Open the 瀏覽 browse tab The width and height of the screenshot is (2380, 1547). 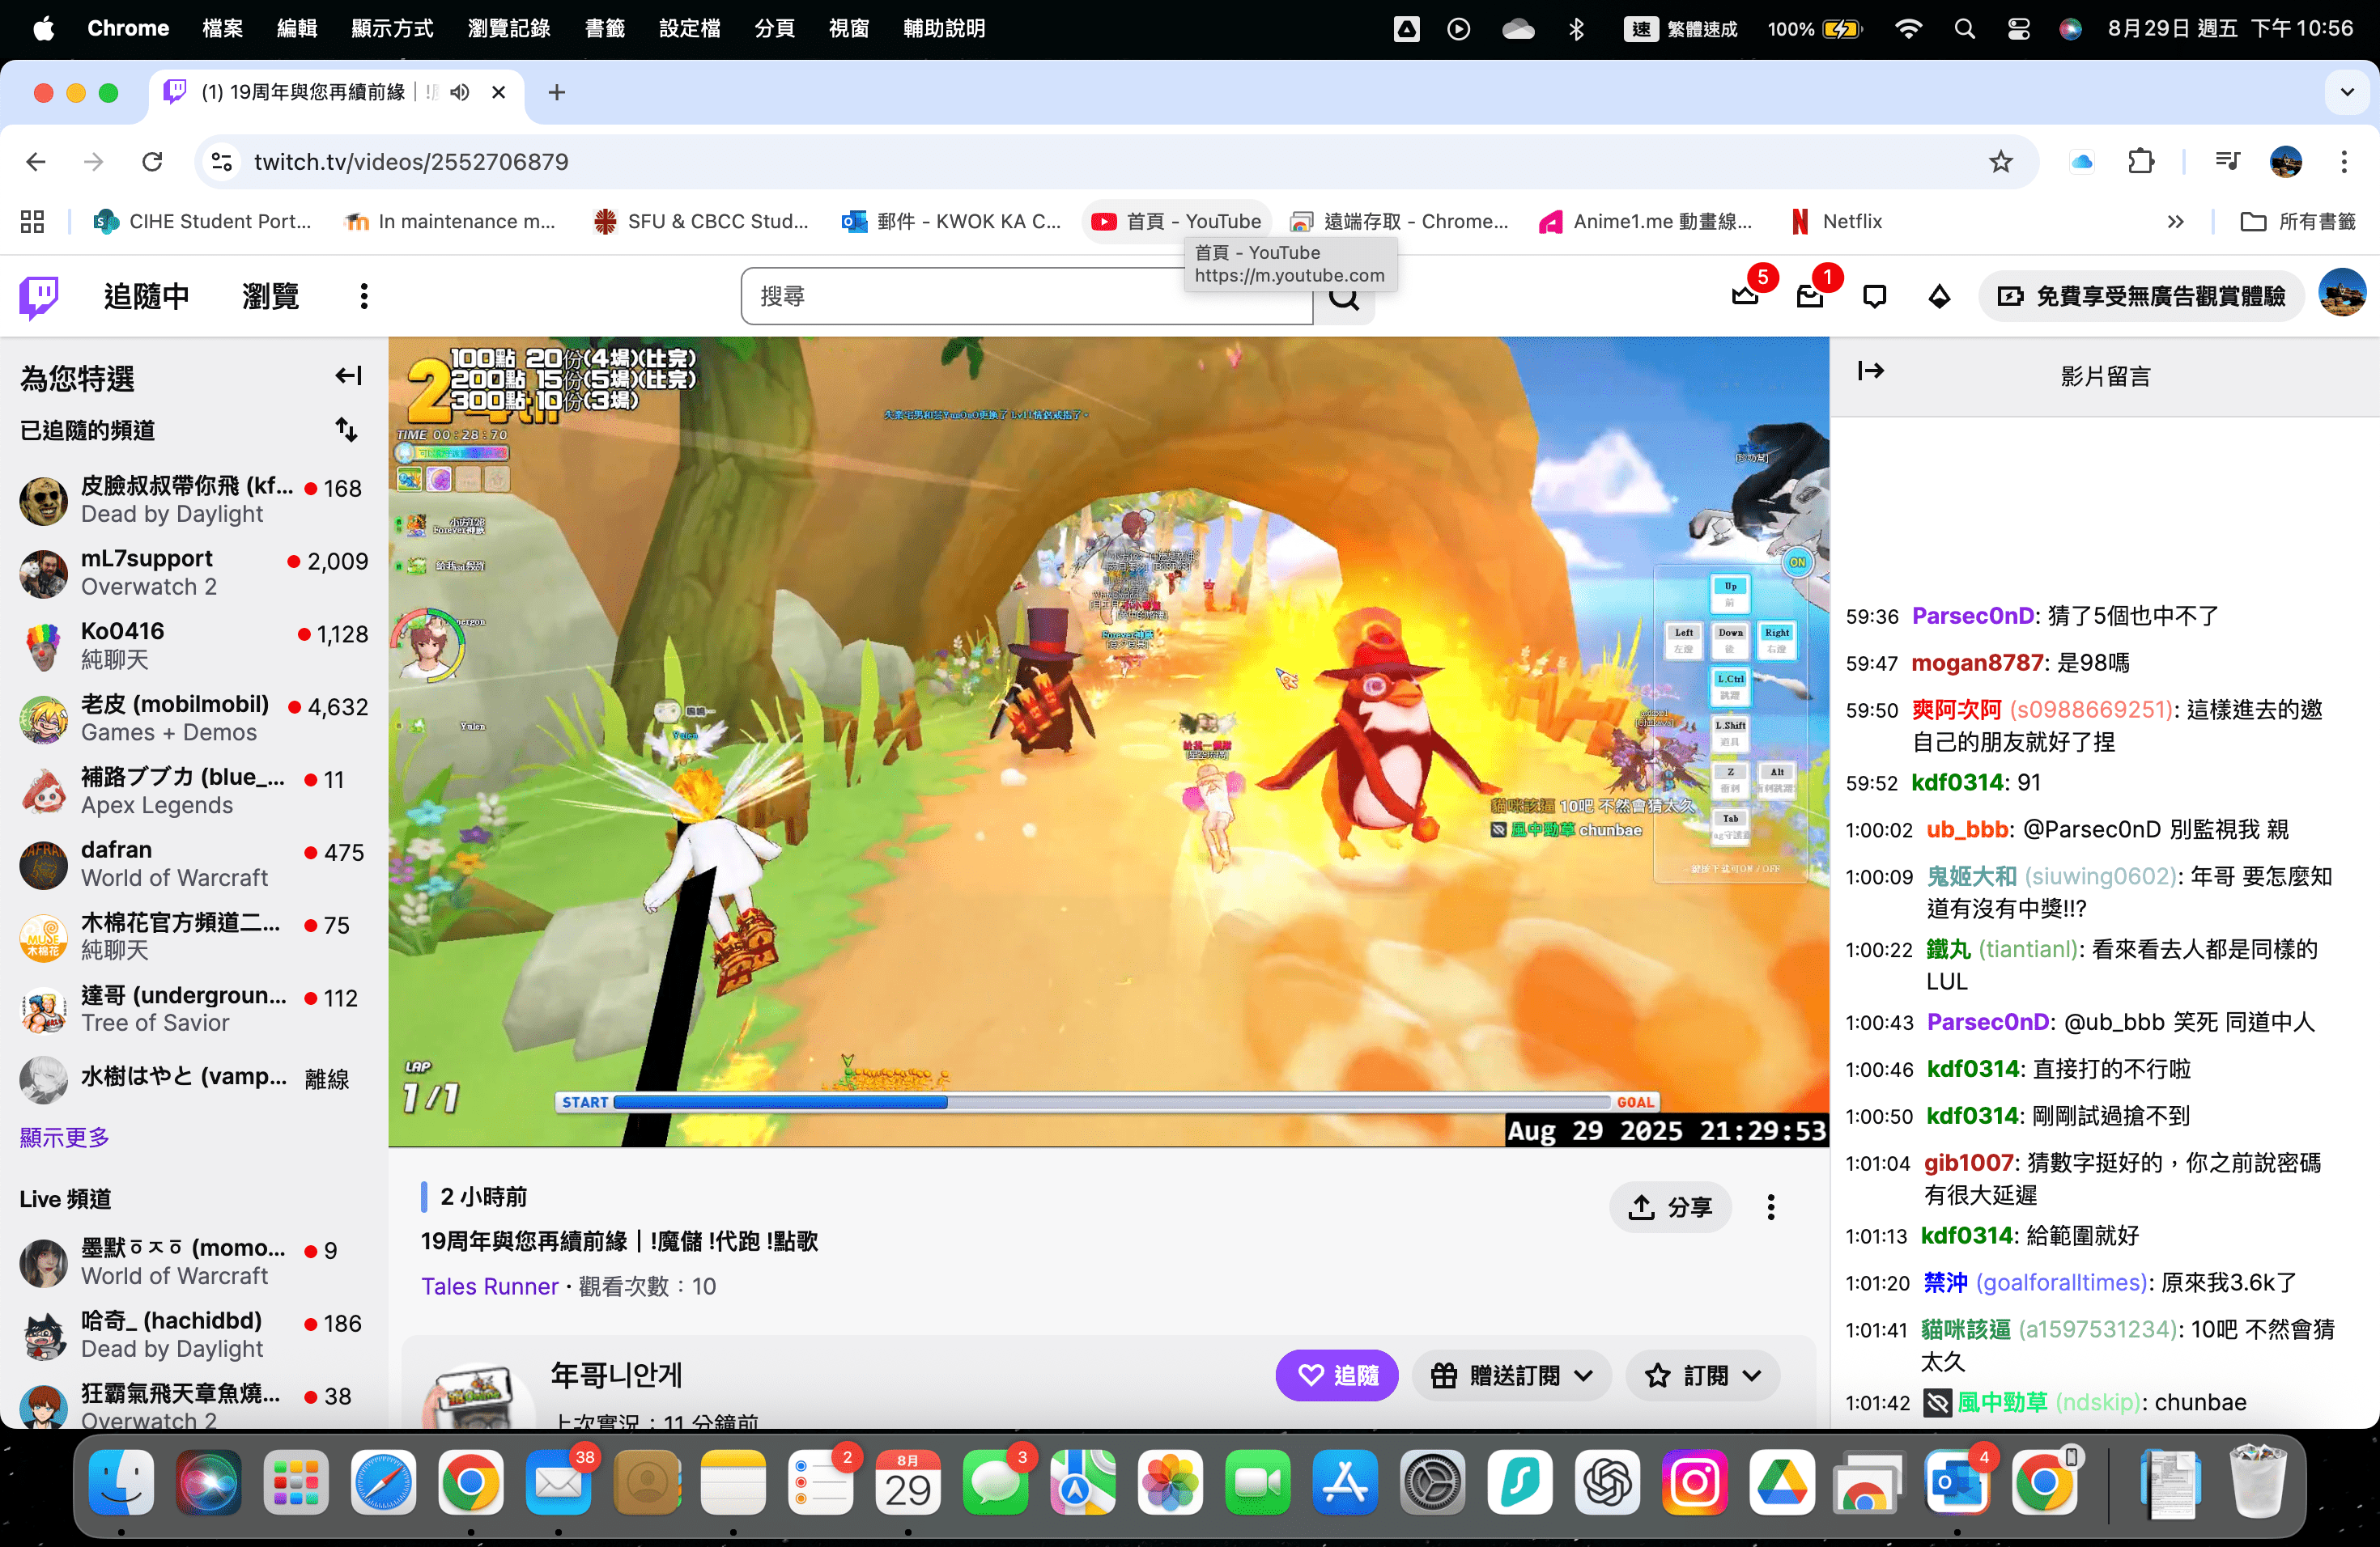click(x=270, y=297)
